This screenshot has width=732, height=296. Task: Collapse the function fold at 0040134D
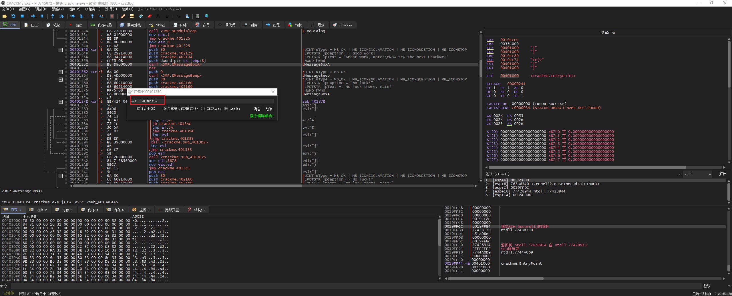pyautogui.click(x=61, y=50)
